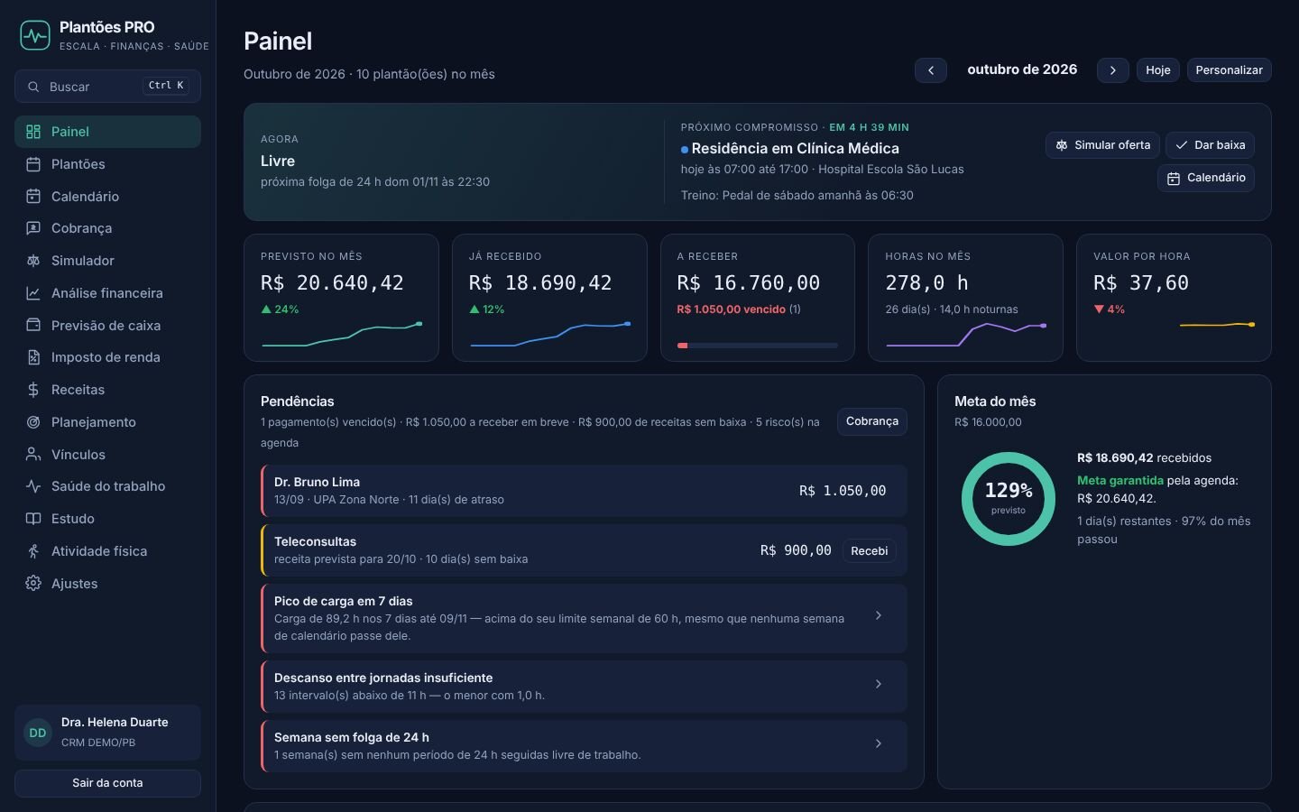Screen dimensions: 1299x812
Task: Click the Vínculos person icon
Action: coord(33,455)
